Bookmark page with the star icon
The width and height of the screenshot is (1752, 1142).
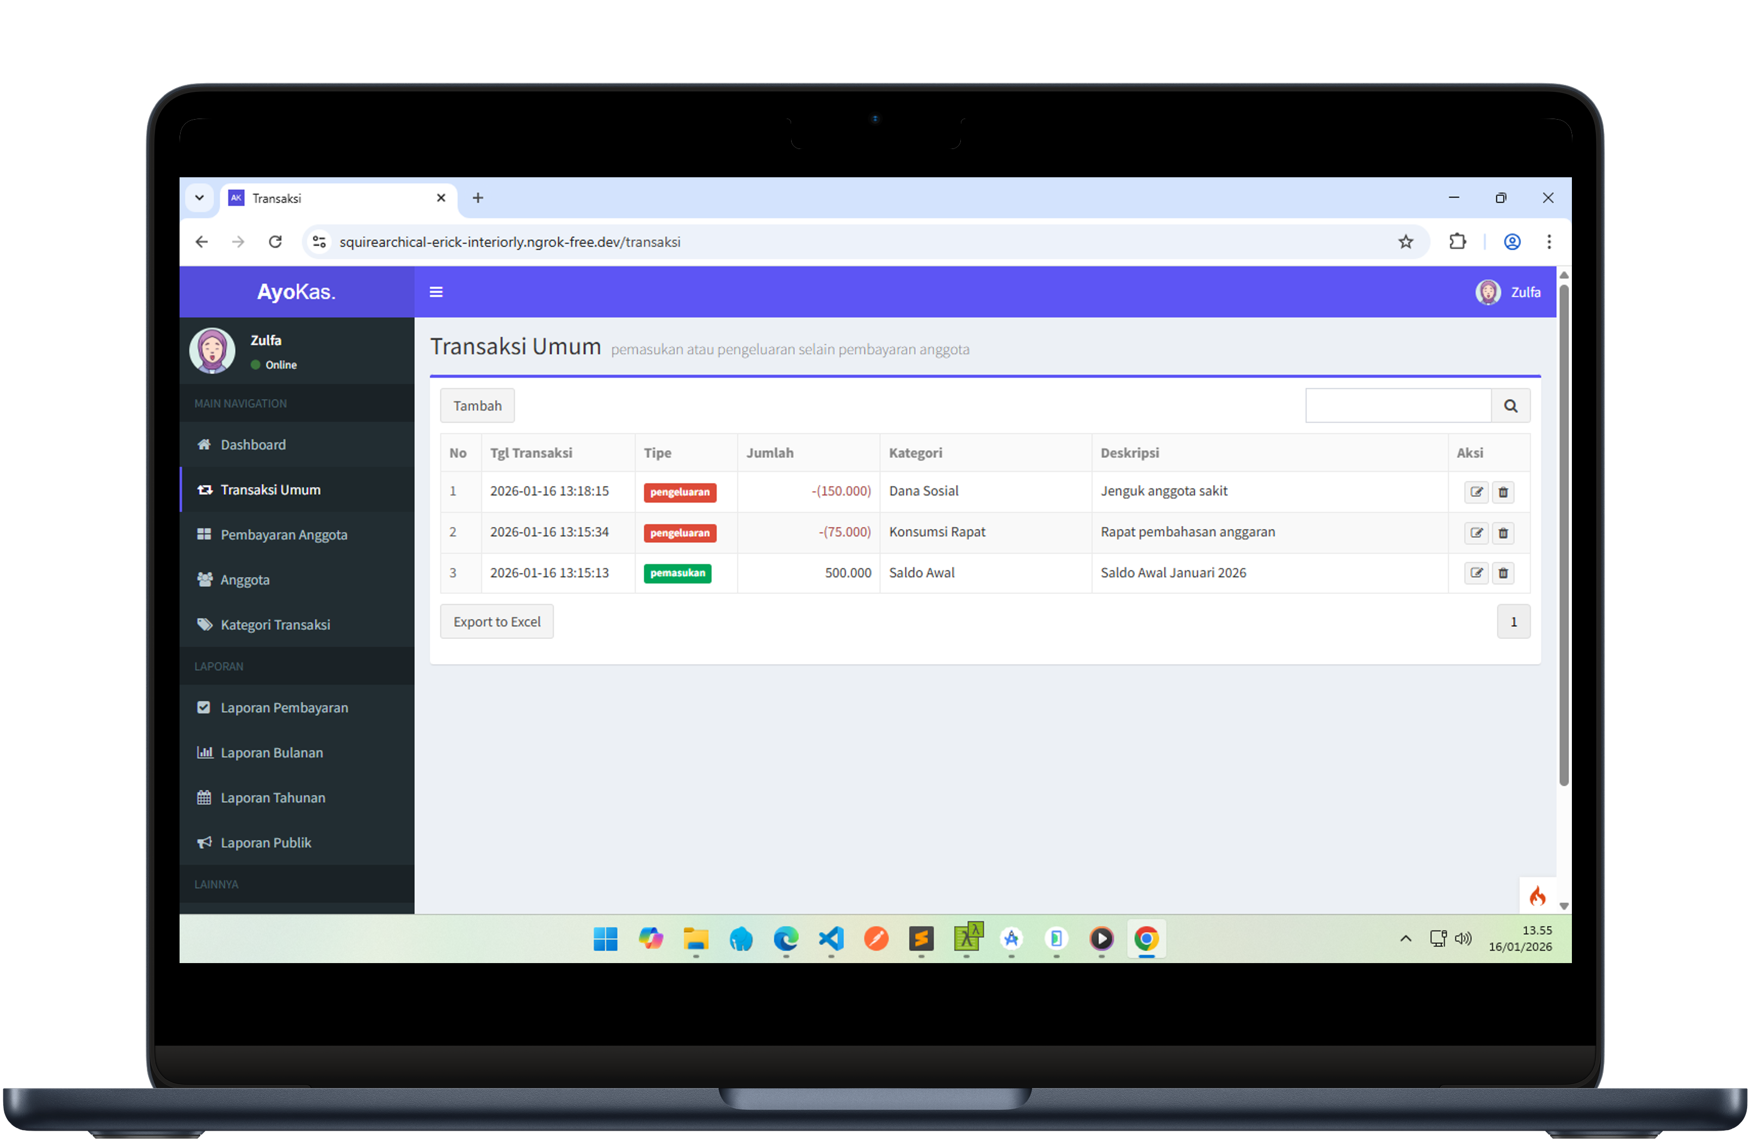pyautogui.click(x=1405, y=241)
